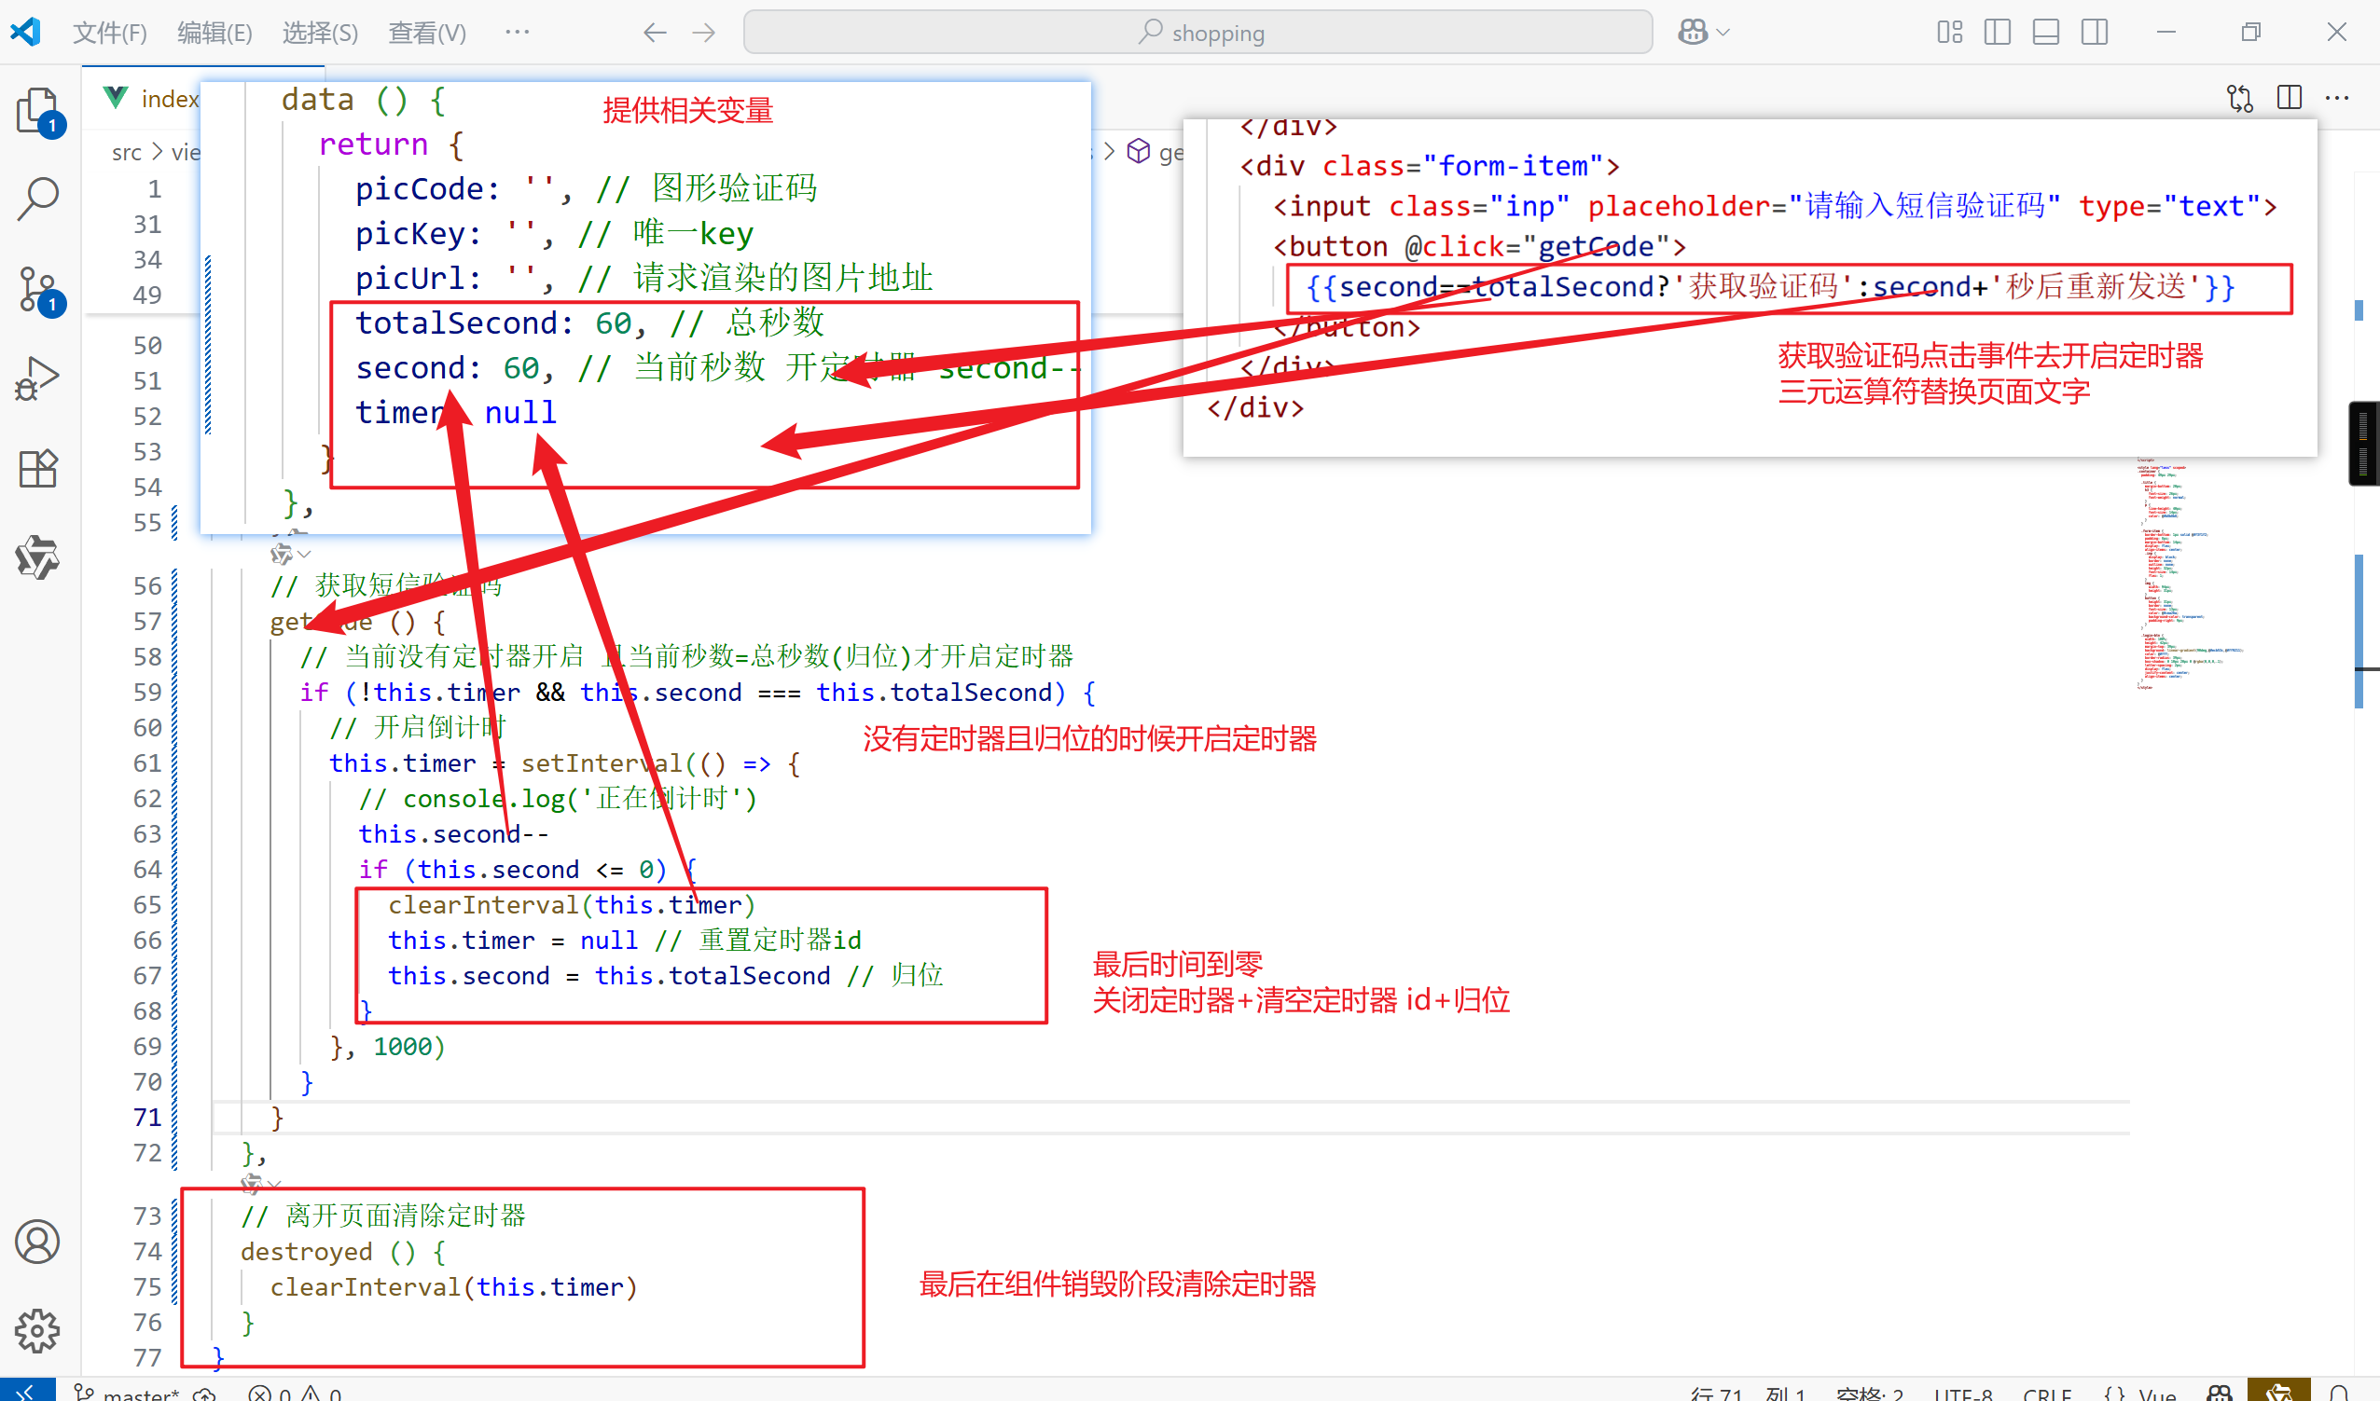Viewport: 2380px width, 1401px height.
Task: Open the Manage gear icon
Action: pyautogui.click(x=38, y=1330)
